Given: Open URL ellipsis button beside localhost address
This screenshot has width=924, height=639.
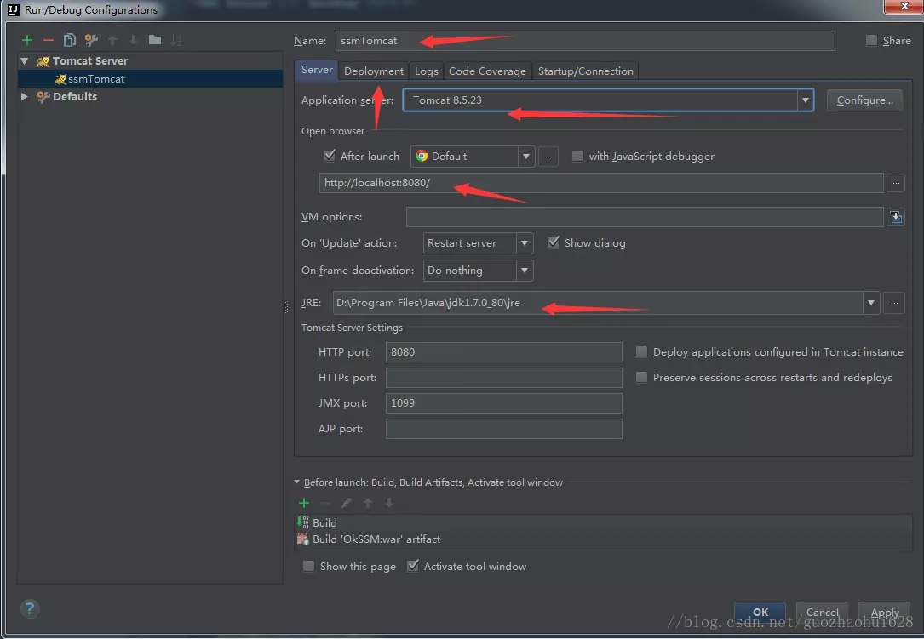Looking at the screenshot, I should click(x=896, y=183).
